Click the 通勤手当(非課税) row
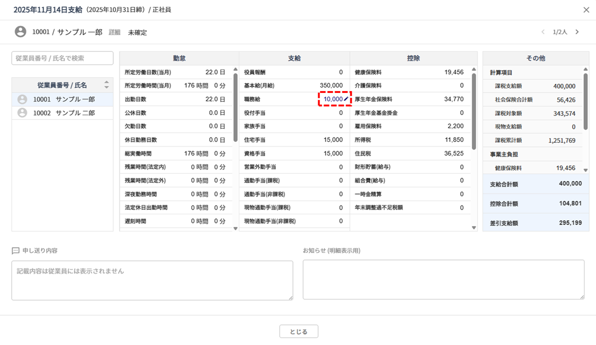Image resolution: width=596 pixels, height=345 pixels. 294,194
